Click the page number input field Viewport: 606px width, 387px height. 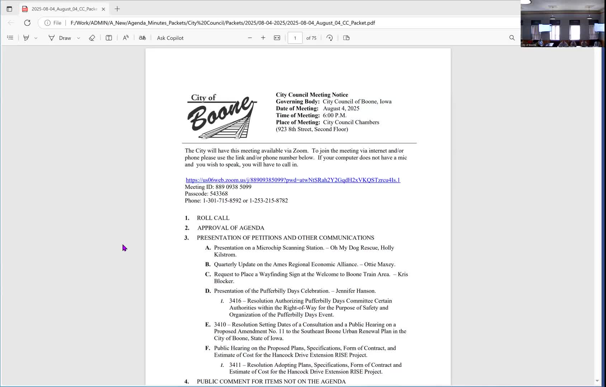click(x=295, y=38)
